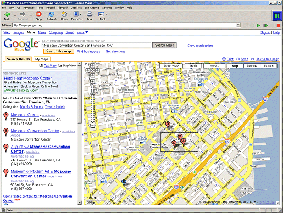Open the Back history dropdown arrow
283x213 pixels.
coord(15,16)
